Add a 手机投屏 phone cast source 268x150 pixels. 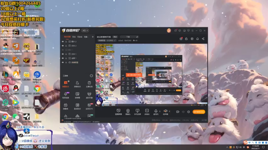click(x=137, y=112)
